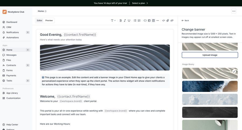
Task: Click the workspace.brand variable after 'working with'
Action: click(116, 111)
